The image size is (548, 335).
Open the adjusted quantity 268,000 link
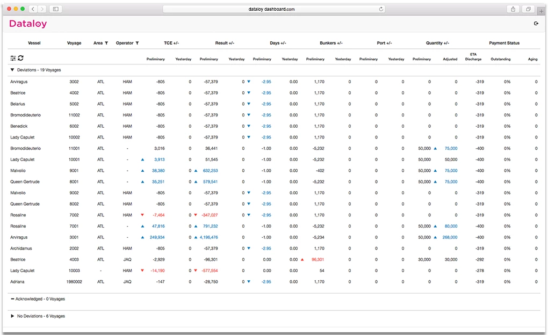[450, 237]
